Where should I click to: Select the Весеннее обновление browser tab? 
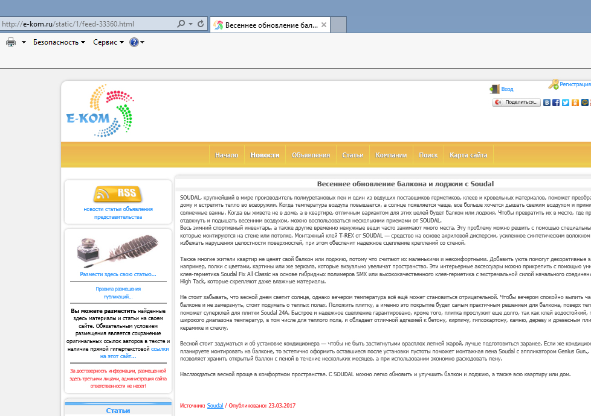click(x=270, y=25)
